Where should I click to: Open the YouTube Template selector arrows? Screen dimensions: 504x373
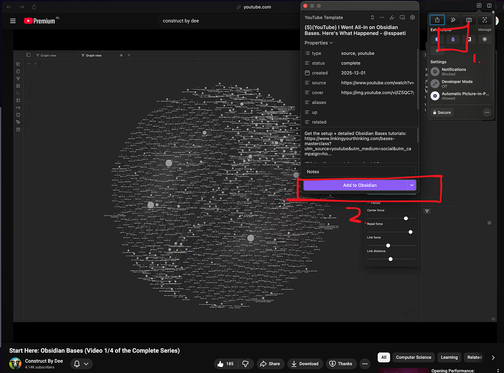(x=372, y=18)
